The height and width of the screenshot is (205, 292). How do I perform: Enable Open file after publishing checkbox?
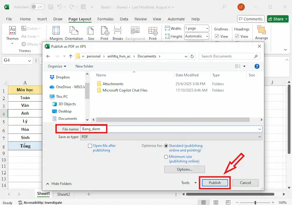pyautogui.click(x=90, y=146)
